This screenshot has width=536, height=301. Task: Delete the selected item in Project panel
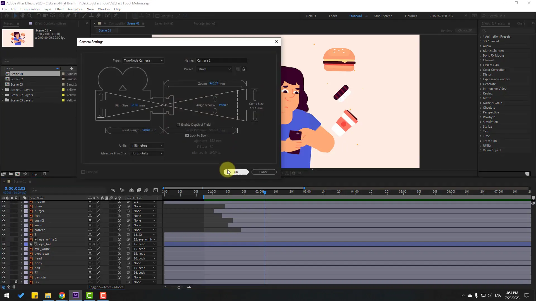tap(45, 174)
